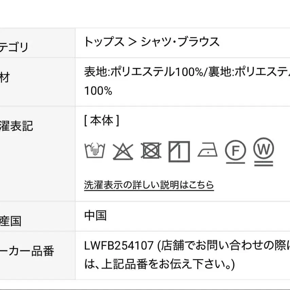Click the 洗濯表記 row header
The height and width of the screenshot is (290, 290).
(16, 126)
